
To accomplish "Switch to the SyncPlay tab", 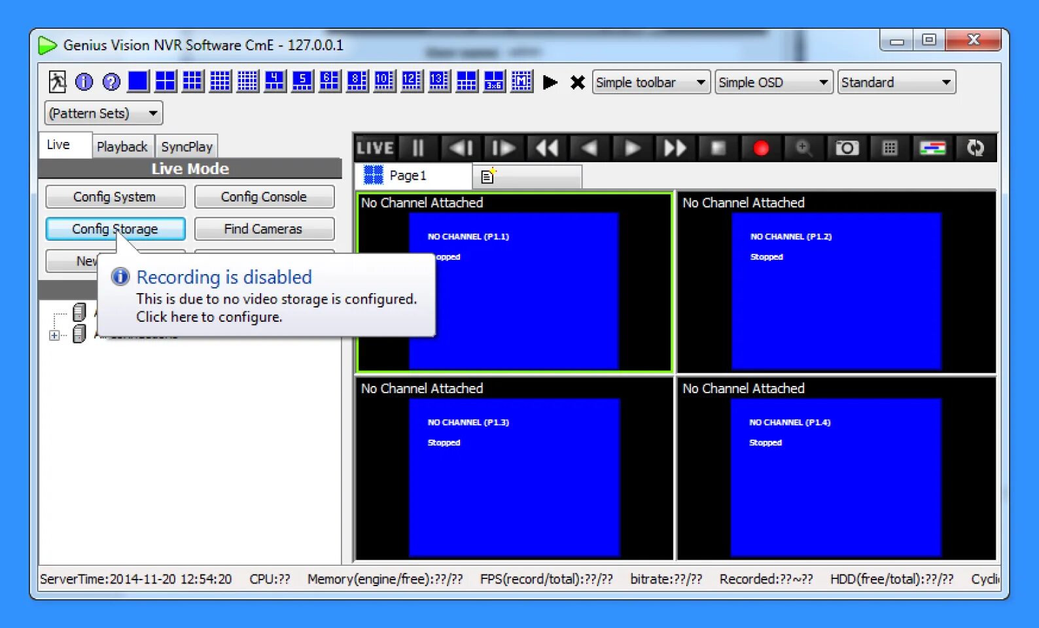I will click(x=186, y=147).
